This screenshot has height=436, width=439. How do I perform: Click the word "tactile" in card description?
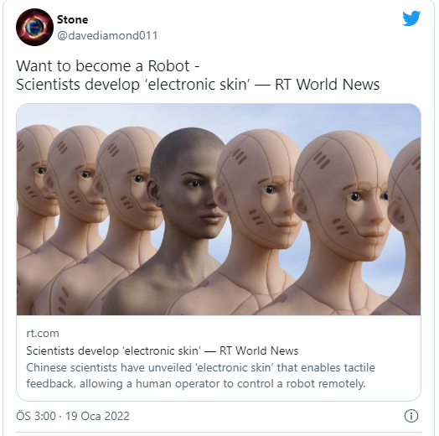(x=359, y=367)
